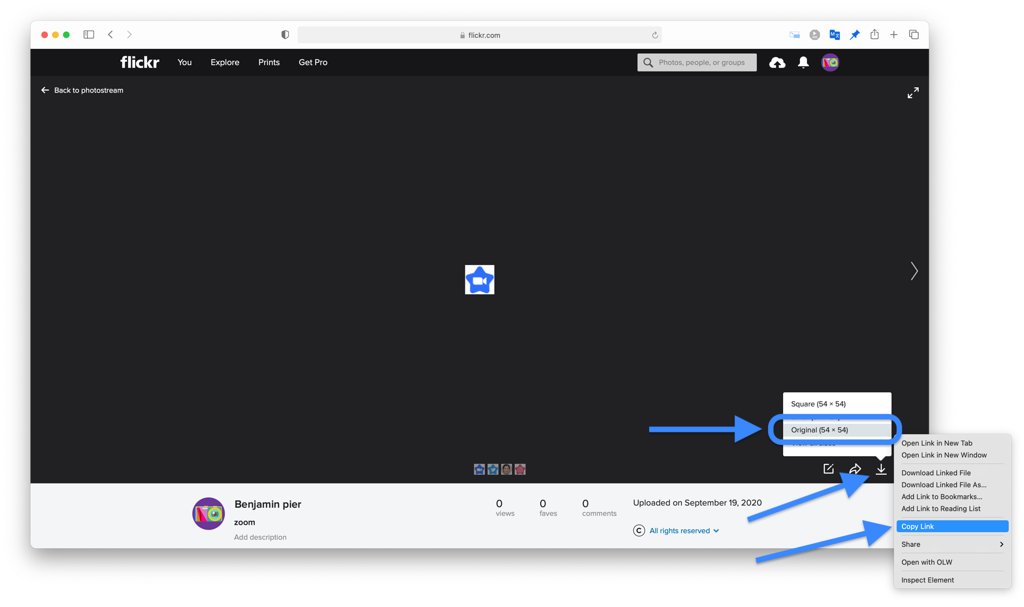Screen dimensions: 1024x607
Task: Choose Download Linked File
Action: point(952,473)
